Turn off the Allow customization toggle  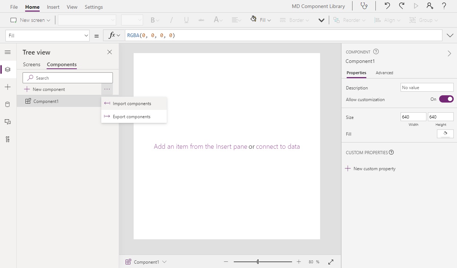446,99
